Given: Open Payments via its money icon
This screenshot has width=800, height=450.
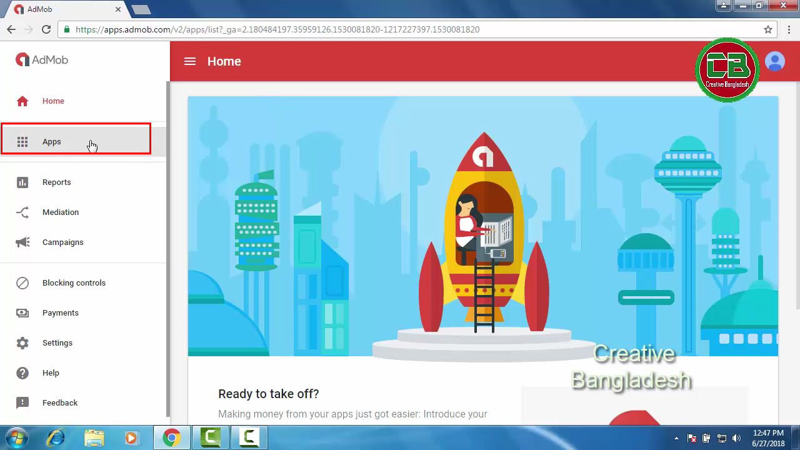Looking at the screenshot, I should point(22,313).
